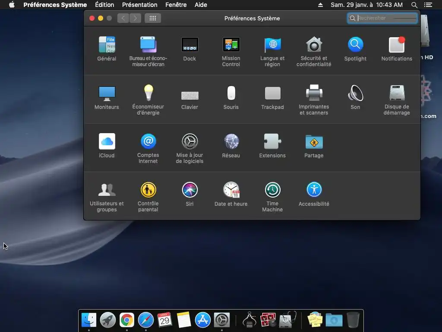Open the Siri preferences pane
The image size is (442, 332).
(x=189, y=194)
